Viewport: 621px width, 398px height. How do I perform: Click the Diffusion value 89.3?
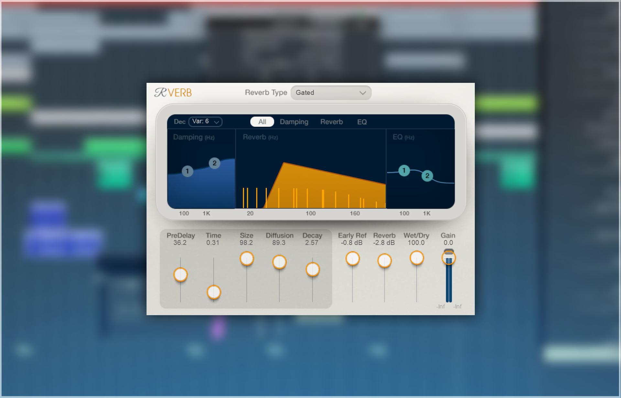click(279, 243)
